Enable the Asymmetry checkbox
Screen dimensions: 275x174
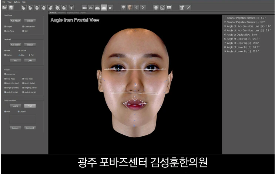click(x=5, y=74)
